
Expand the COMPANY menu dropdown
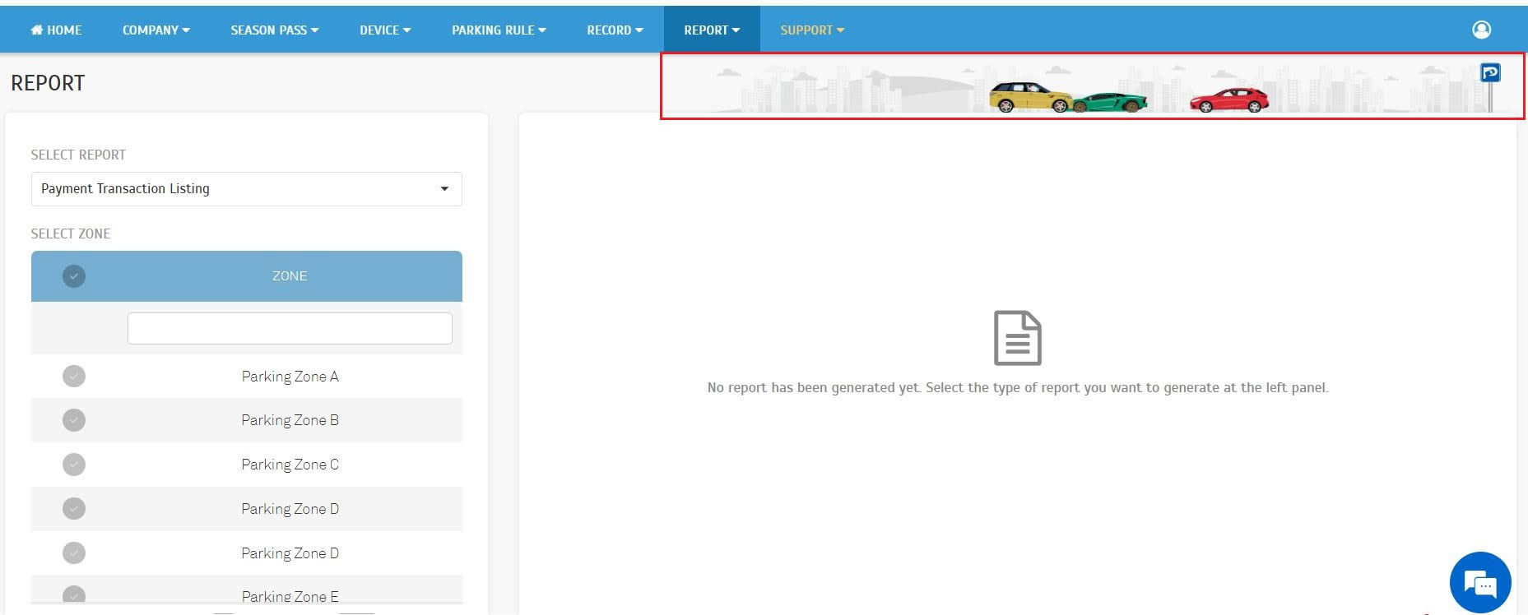coord(156,30)
